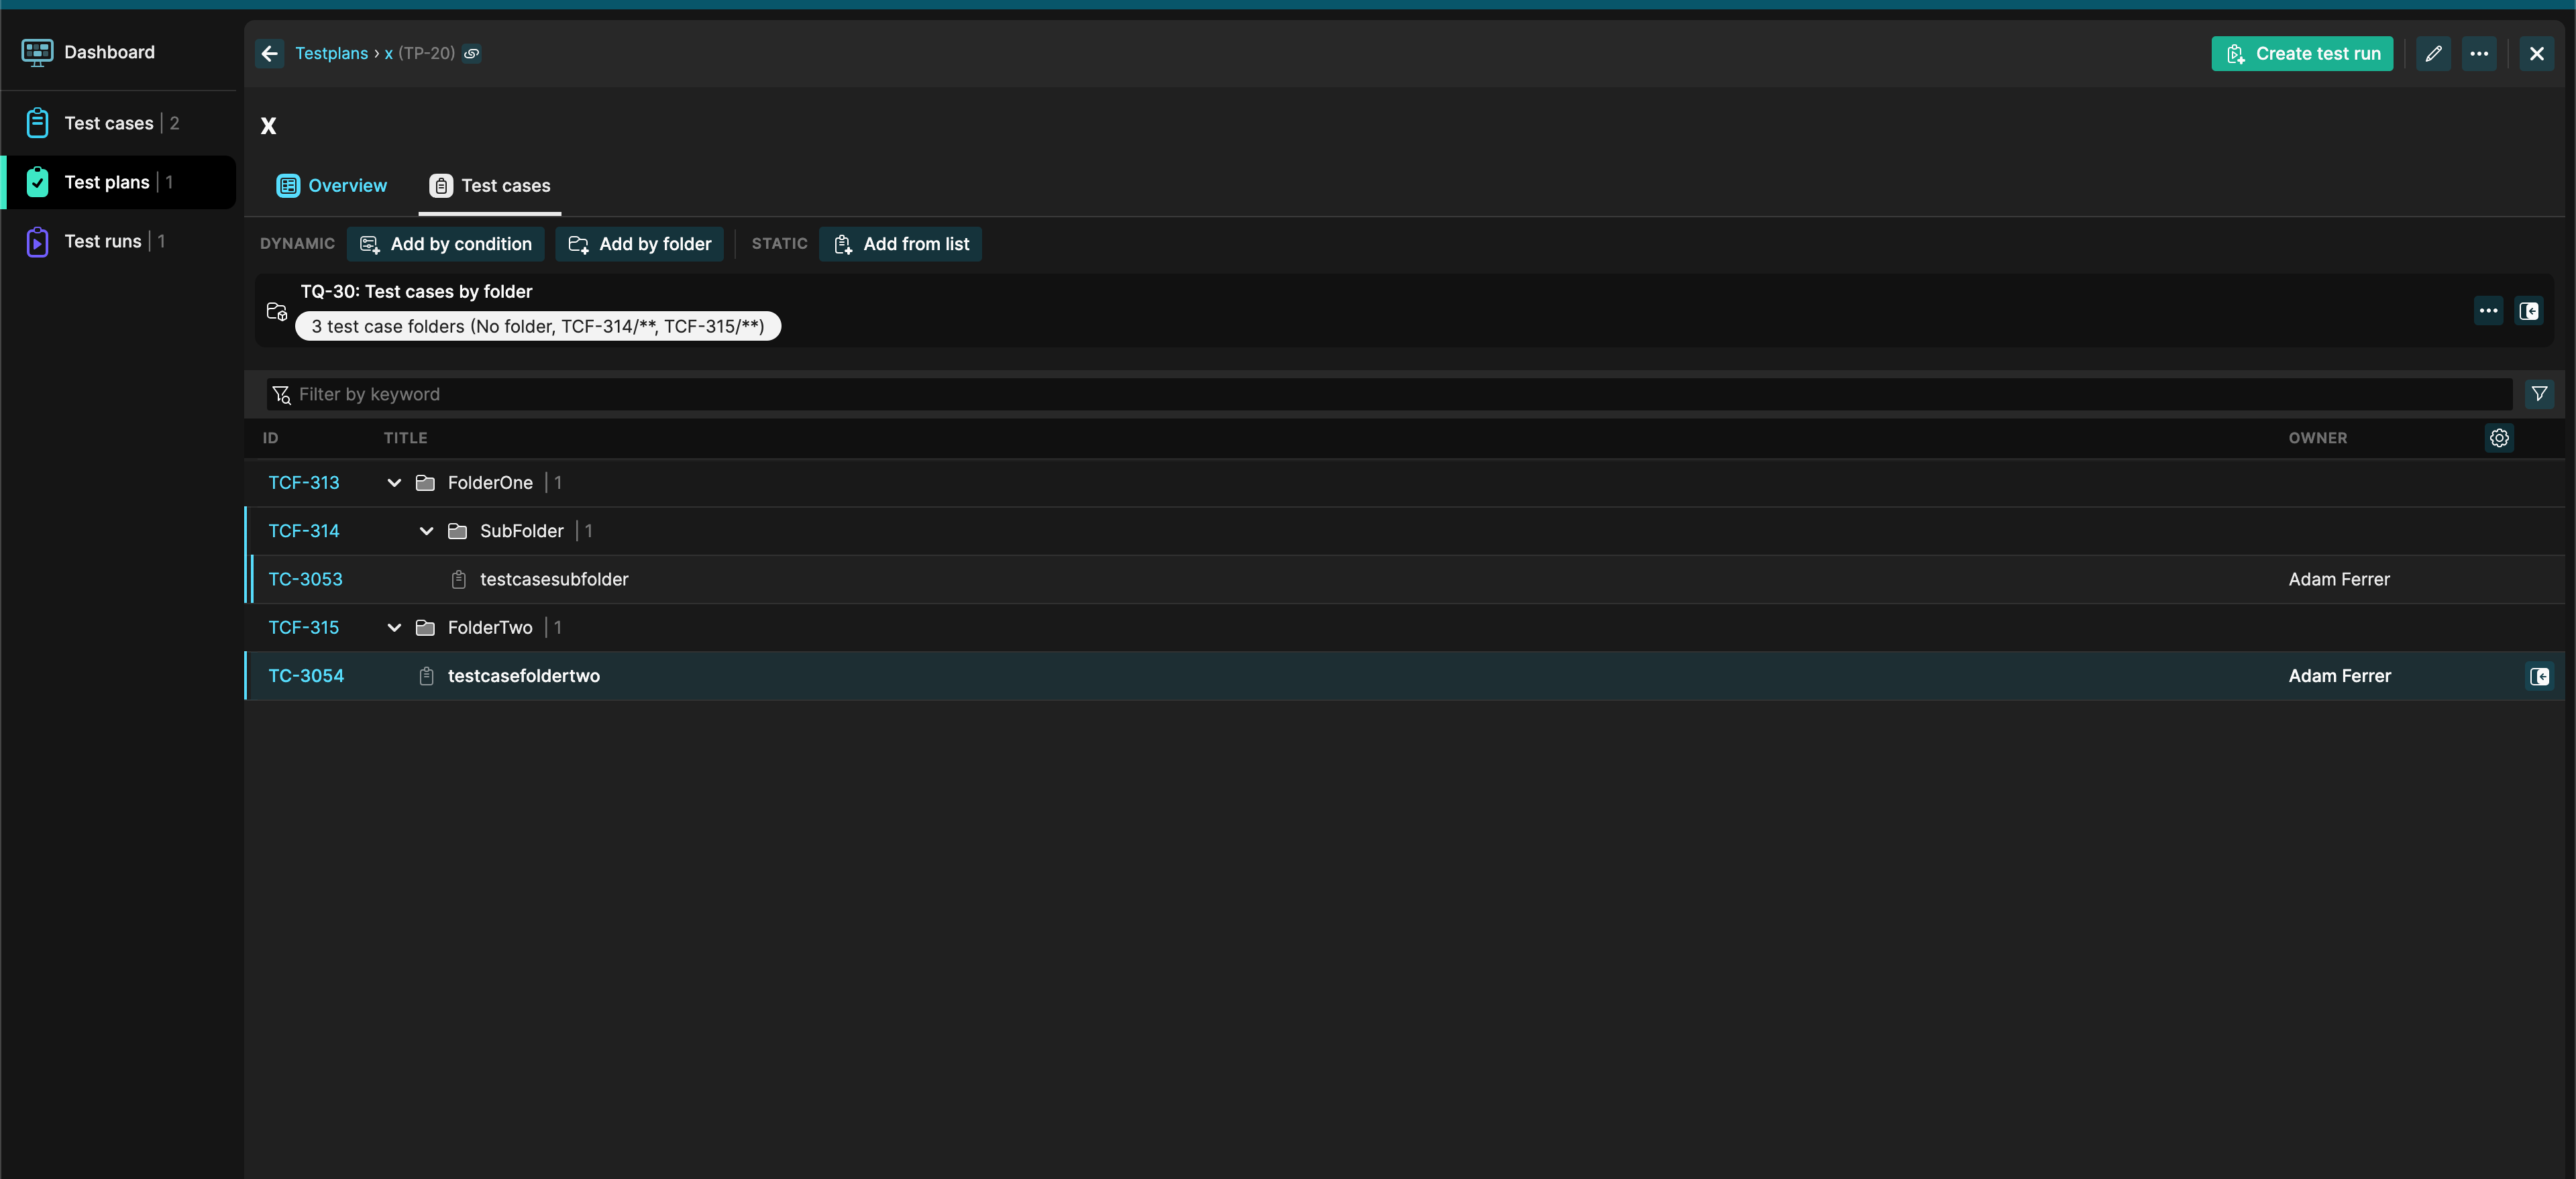Click testcasefoldertwo clipboard icon
Screen dimensions: 2576x1179
click(x=426, y=676)
